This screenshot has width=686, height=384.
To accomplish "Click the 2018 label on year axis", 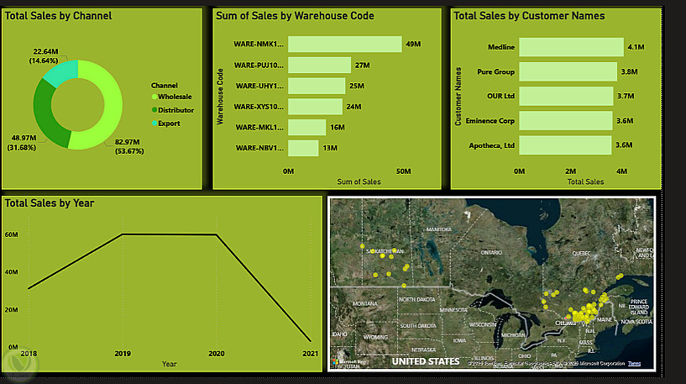I will point(29,354).
